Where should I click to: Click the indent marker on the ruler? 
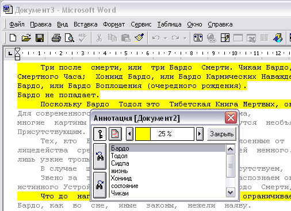pos(17,54)
